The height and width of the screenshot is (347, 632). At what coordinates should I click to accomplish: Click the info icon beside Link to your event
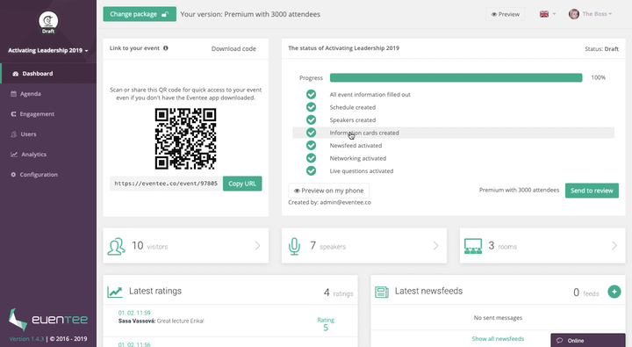click(x=166, y=48)
